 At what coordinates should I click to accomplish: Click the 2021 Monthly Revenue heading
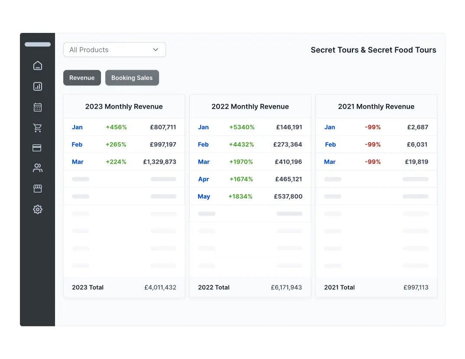click(376, 107)
